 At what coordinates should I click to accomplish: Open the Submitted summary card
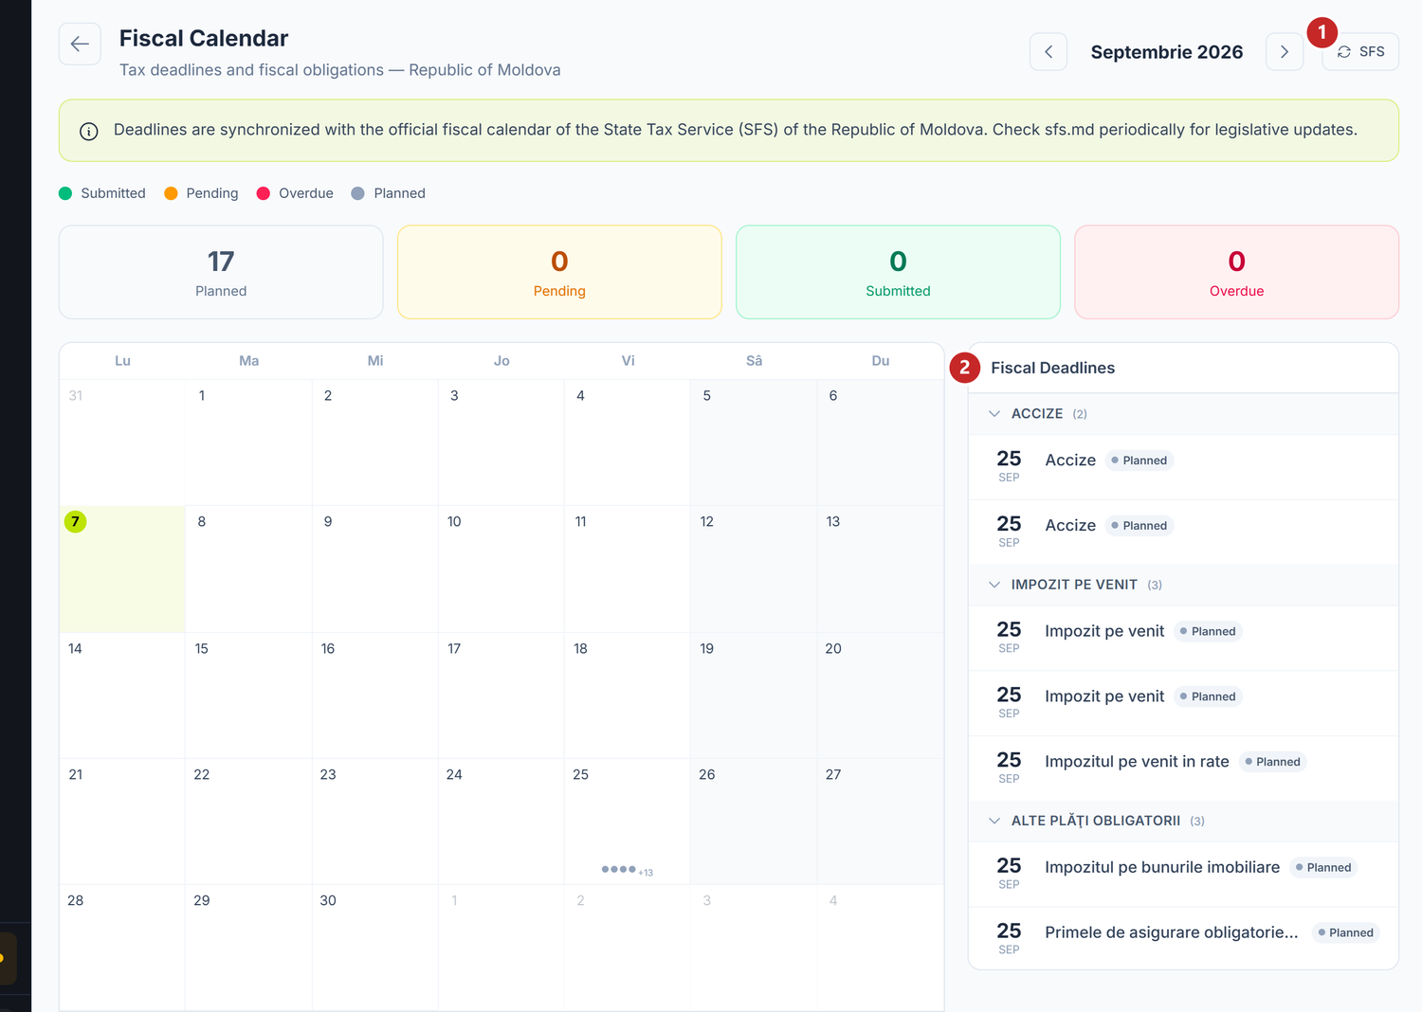[898, 272]
